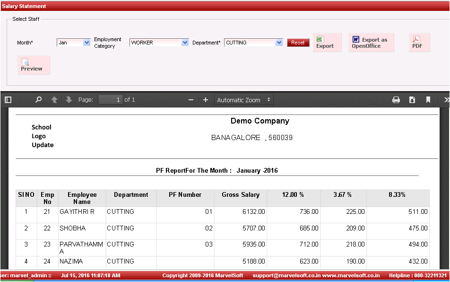Print the PF report
This screenshot has width=450, height=282.
(x=396, y=100)
